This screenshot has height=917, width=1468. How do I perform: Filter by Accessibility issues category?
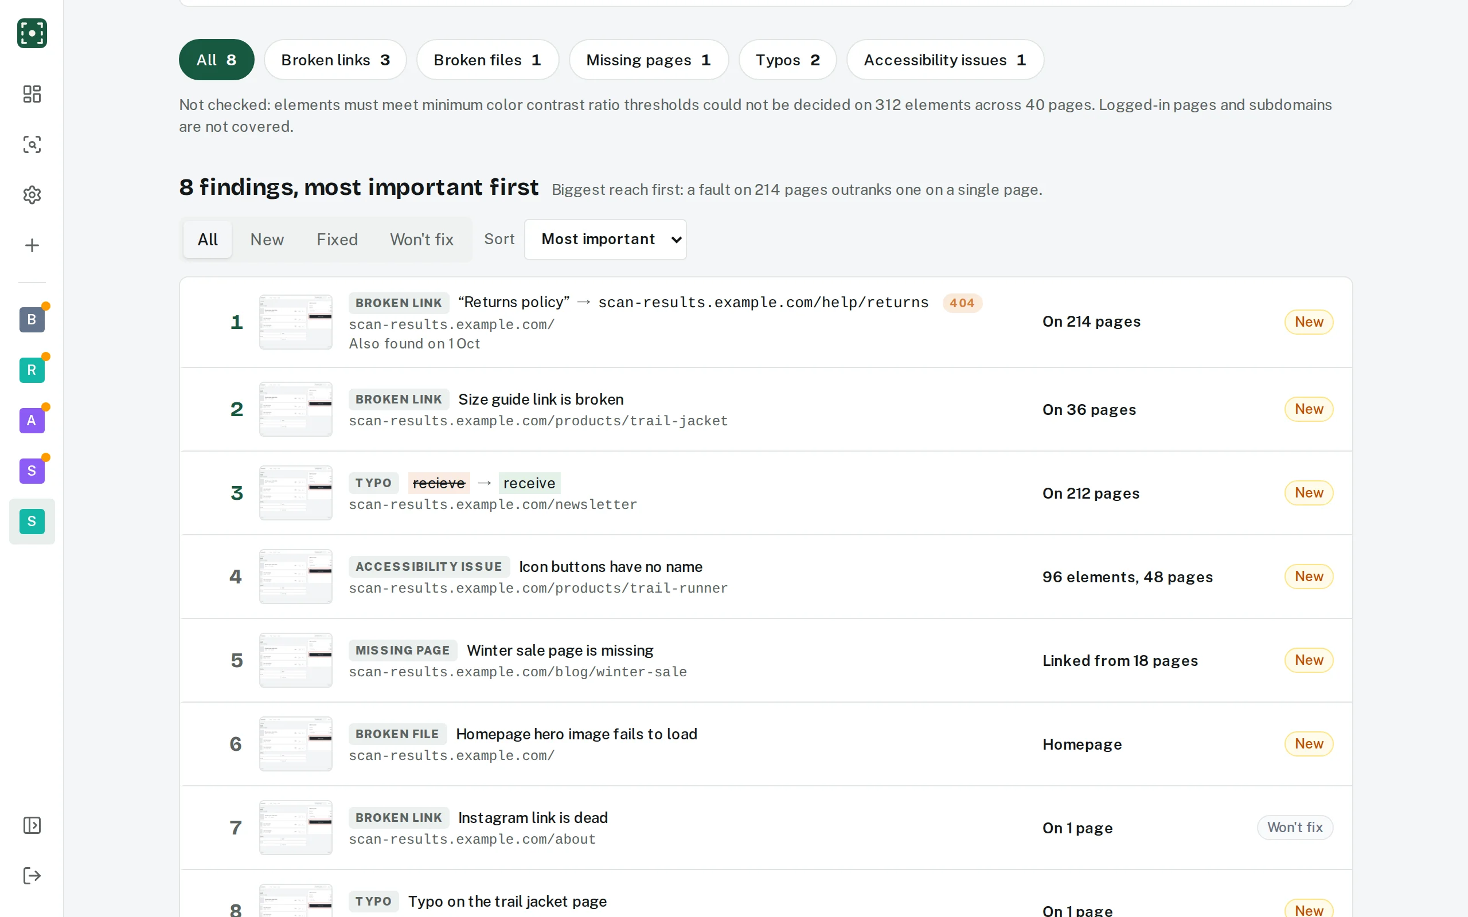[x=945, y=60]
